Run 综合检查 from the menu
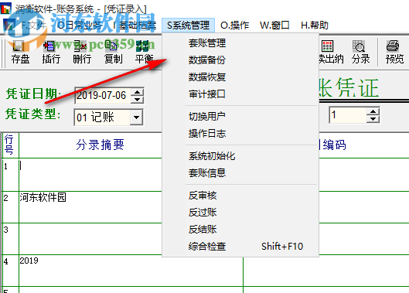 (240, 247)
